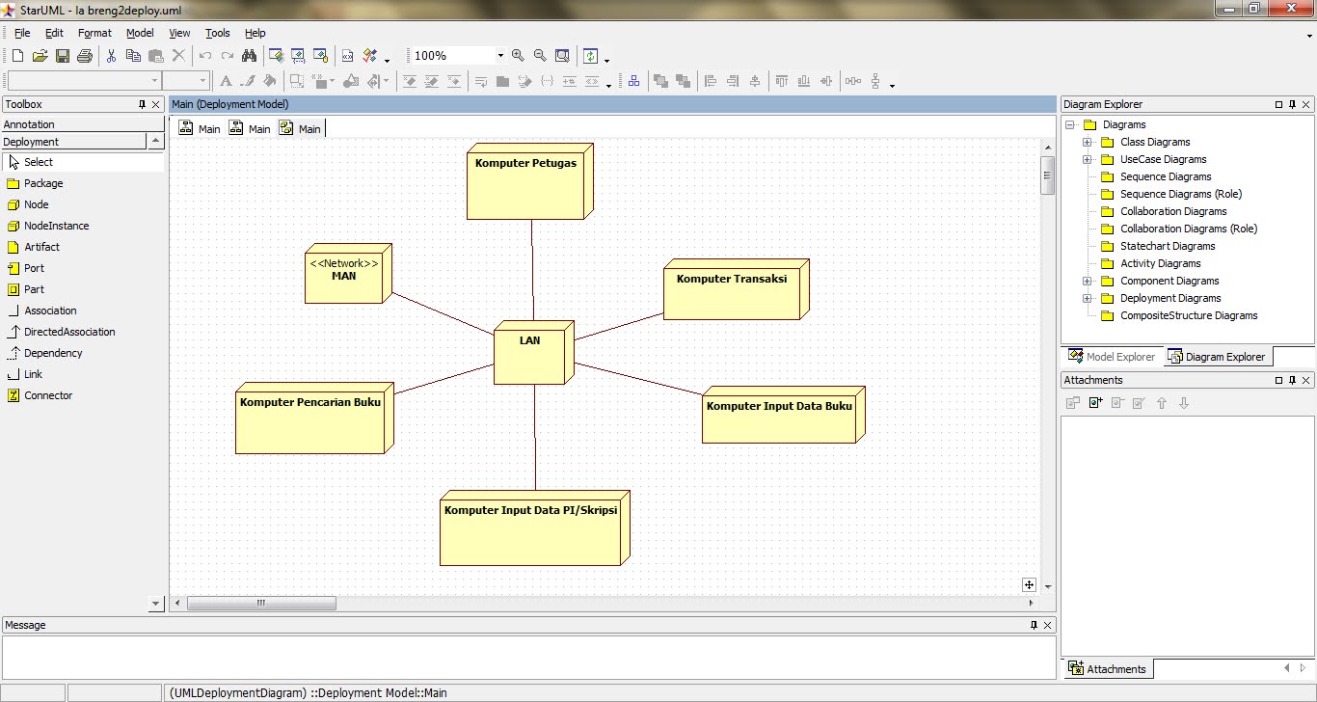Open the File menu
Screen dimensions: 1317x702
(22, 33)
